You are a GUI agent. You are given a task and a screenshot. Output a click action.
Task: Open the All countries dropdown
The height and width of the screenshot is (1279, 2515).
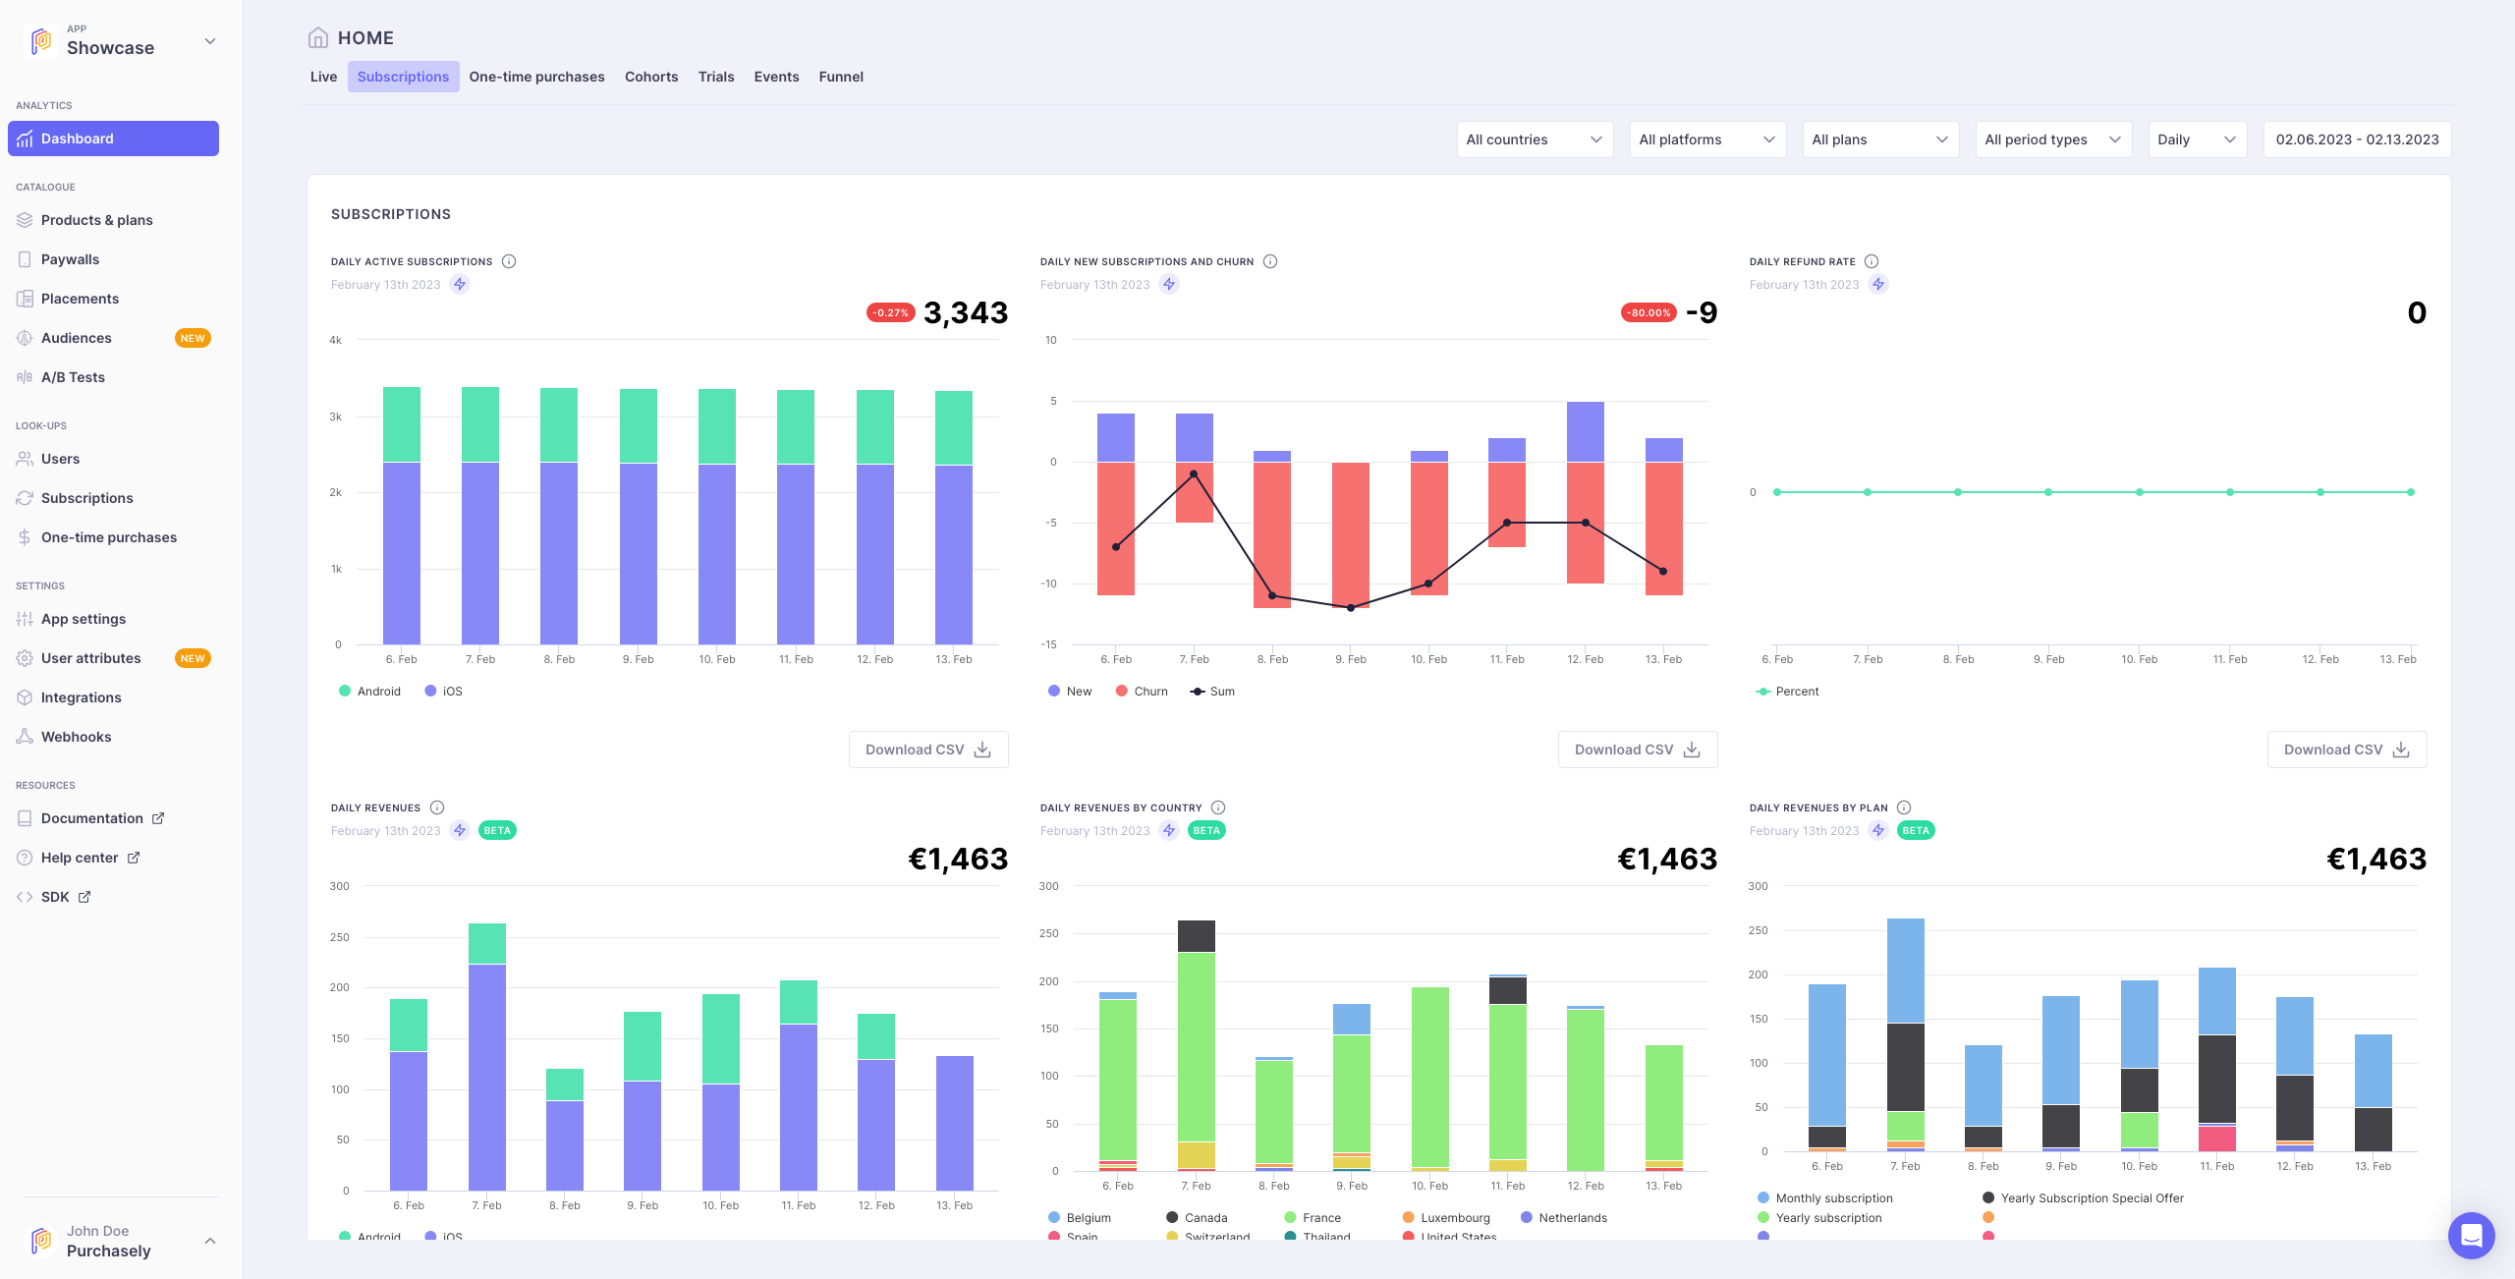click(x=1535, y=139)
